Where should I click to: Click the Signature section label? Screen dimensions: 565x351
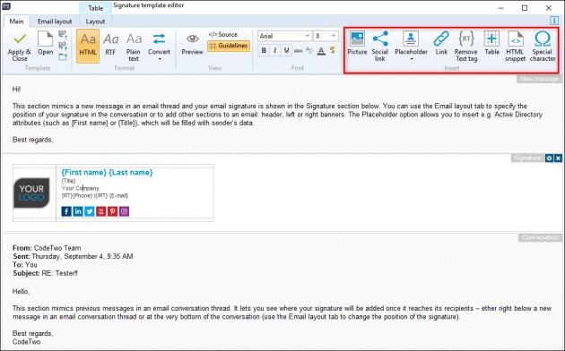tap(527, 158)
